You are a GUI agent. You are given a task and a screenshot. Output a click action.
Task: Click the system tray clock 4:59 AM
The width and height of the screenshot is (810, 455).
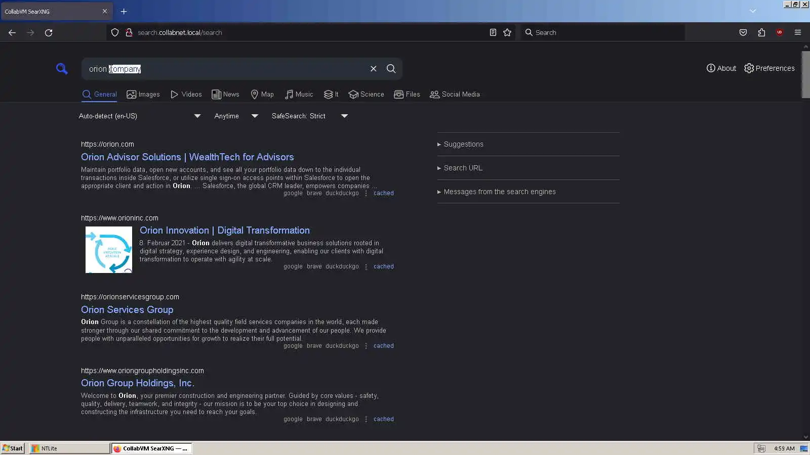click(784, 448)
